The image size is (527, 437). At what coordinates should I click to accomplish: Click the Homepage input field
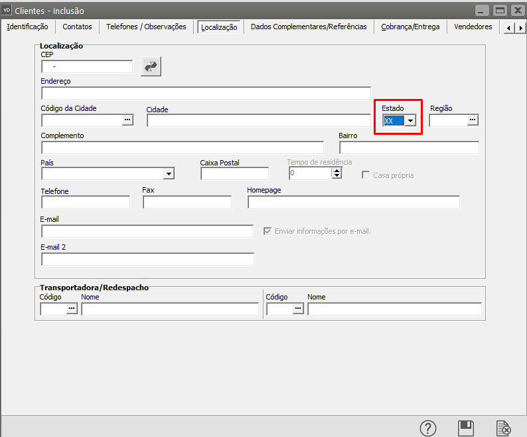354,202
